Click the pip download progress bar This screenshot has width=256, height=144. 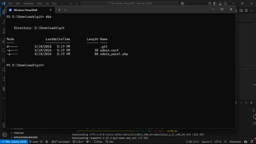click(x=106, y=131)
